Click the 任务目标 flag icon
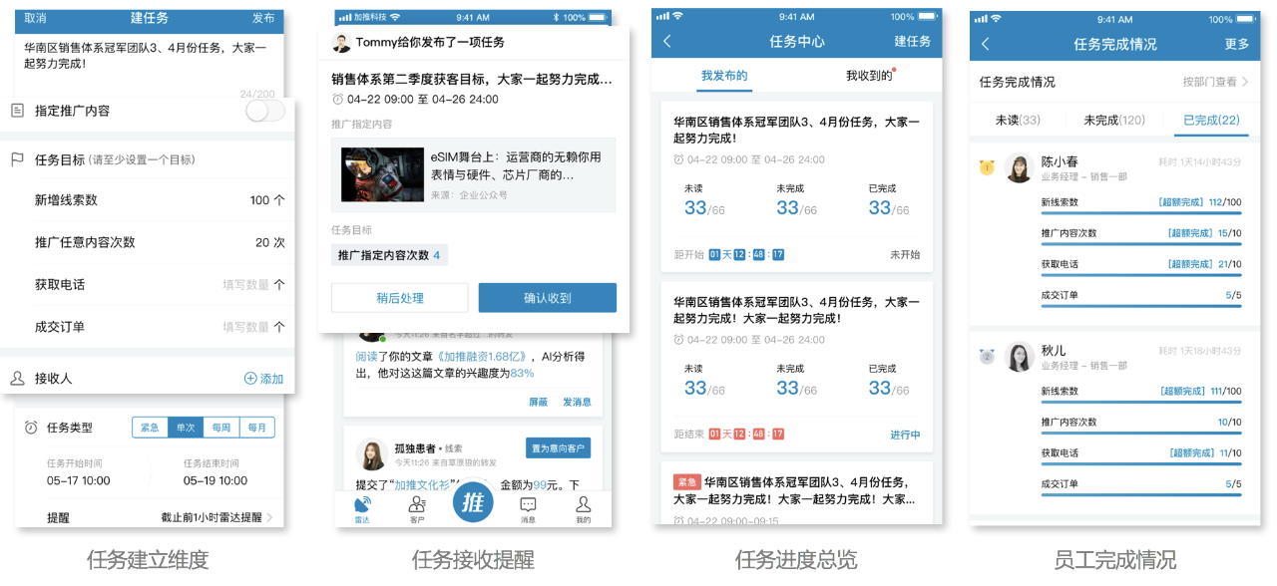 pyautogui.click(x=17, y=159)
